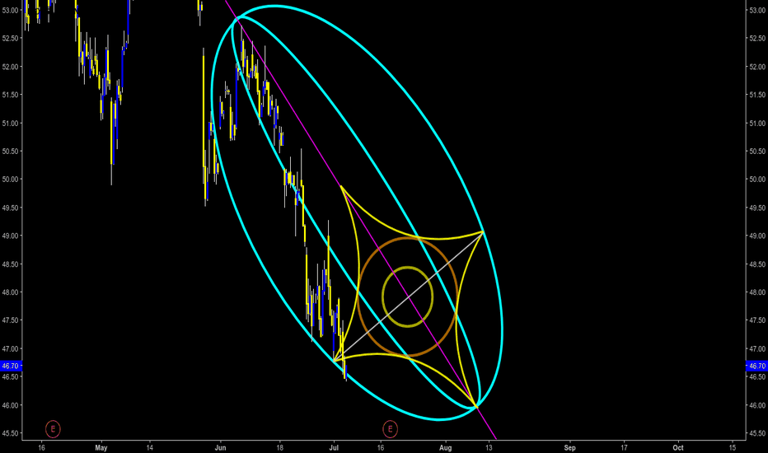The width and height of the screenshot is (768, 453).
Task: Click 51.00 on the left price axis
Action: [x=10, y=123]
